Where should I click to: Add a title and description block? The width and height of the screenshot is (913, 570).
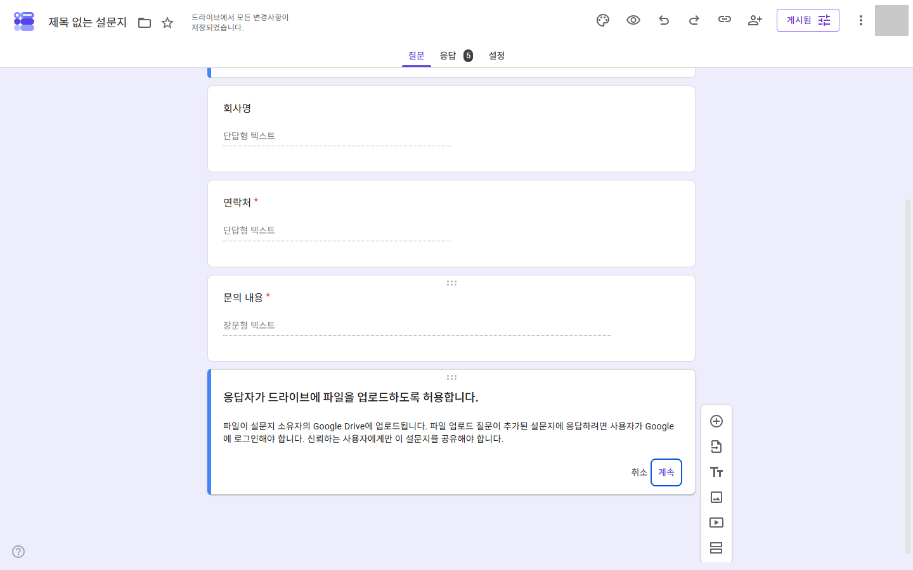pos(716,472)
